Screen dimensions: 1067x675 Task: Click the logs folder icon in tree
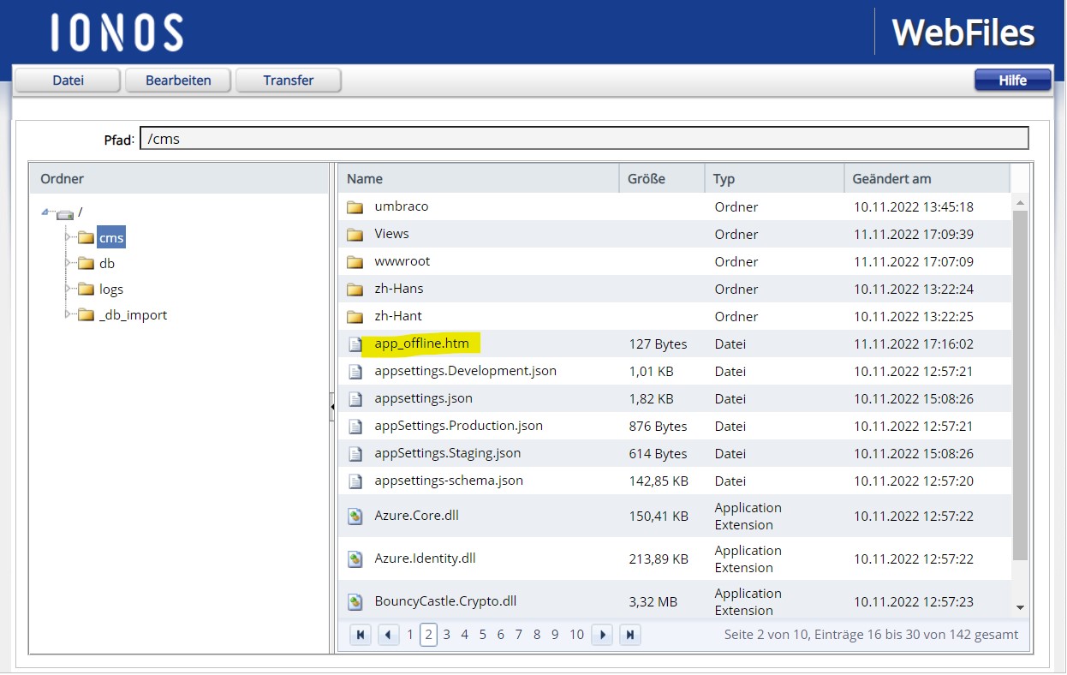[x=86, y=289]
